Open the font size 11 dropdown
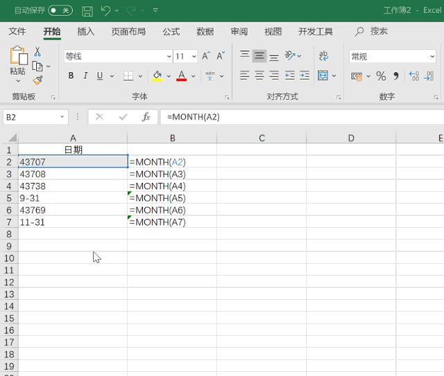The image size is (444, 376). (194, 57)
